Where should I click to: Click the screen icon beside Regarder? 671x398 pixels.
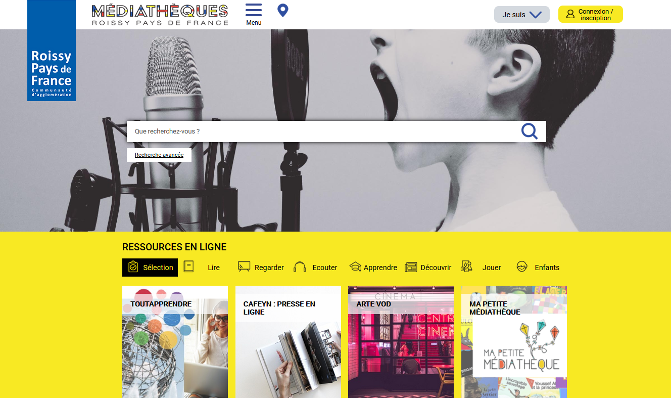coord(244,267)
